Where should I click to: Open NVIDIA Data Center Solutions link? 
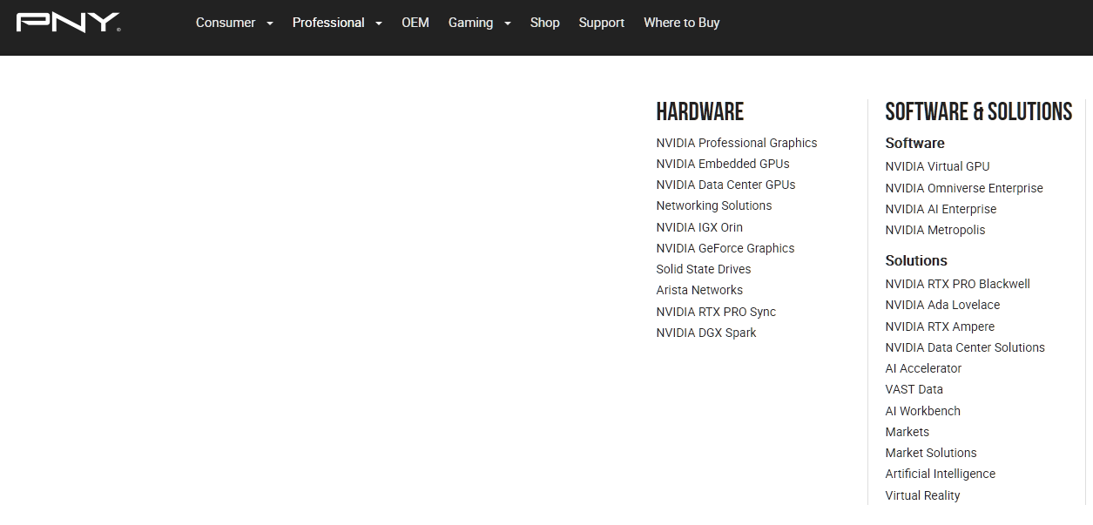[x=965, y=347]
